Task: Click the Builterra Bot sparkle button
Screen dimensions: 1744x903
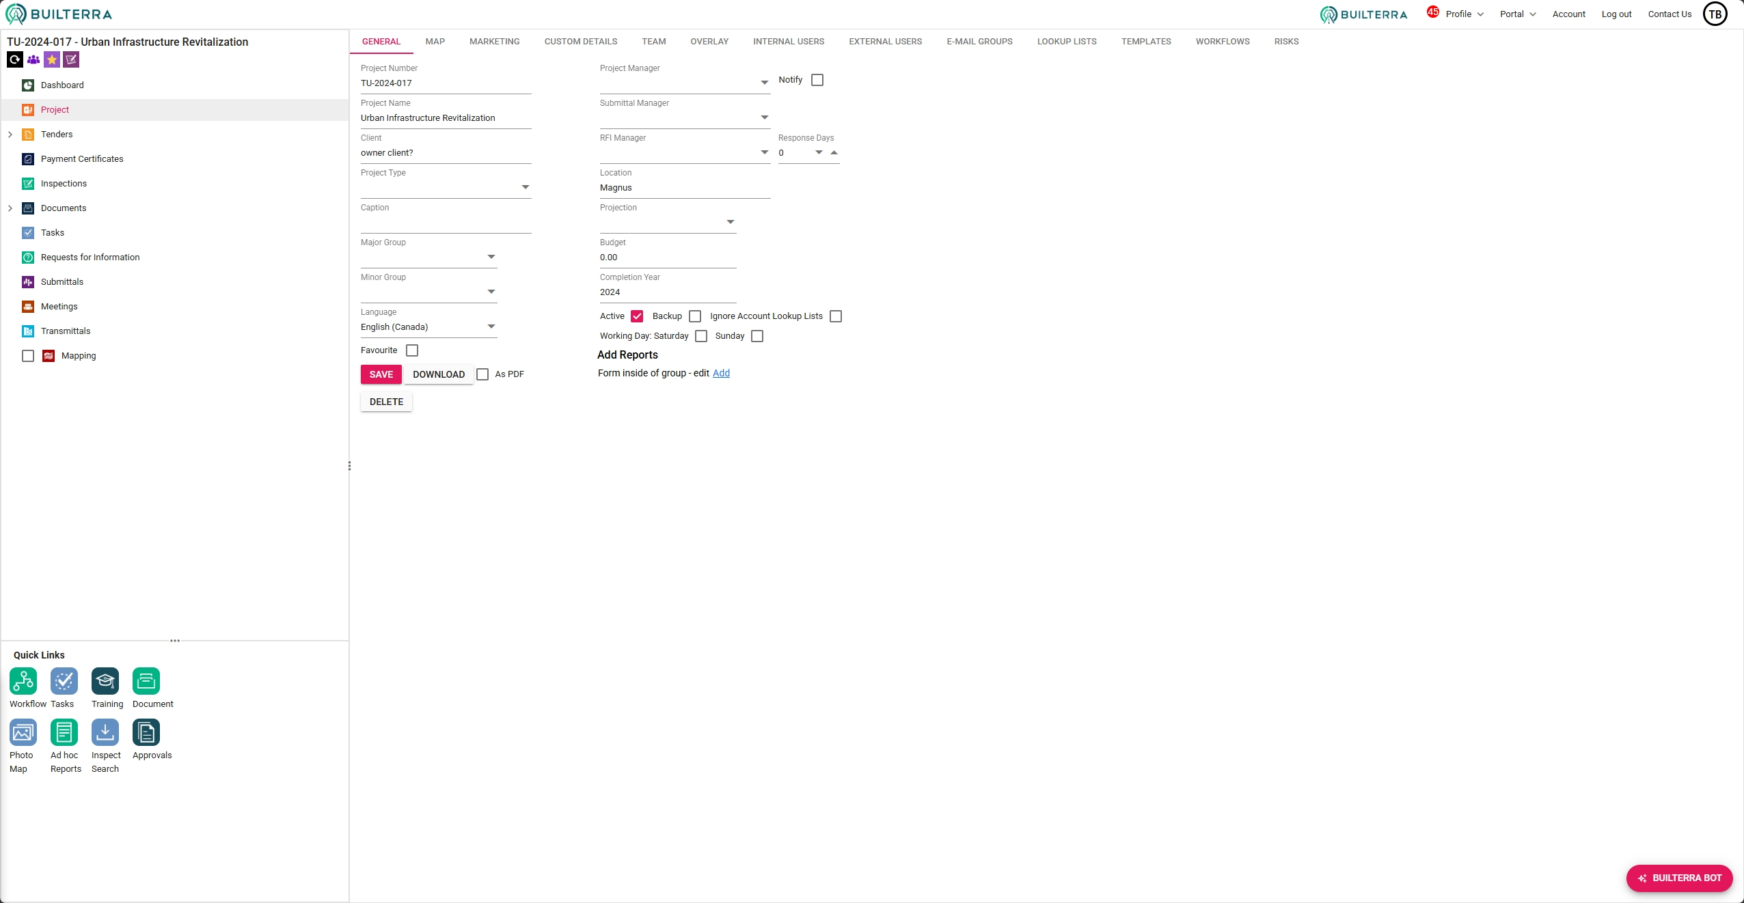Action: pos(1679,878)
